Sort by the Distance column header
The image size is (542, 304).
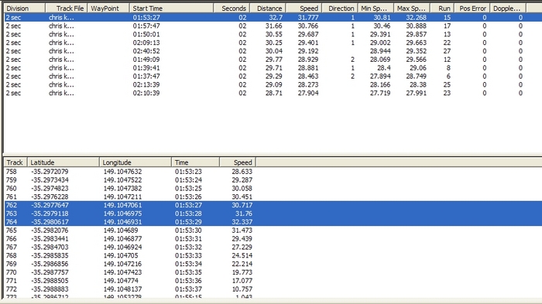coord(268,9)
